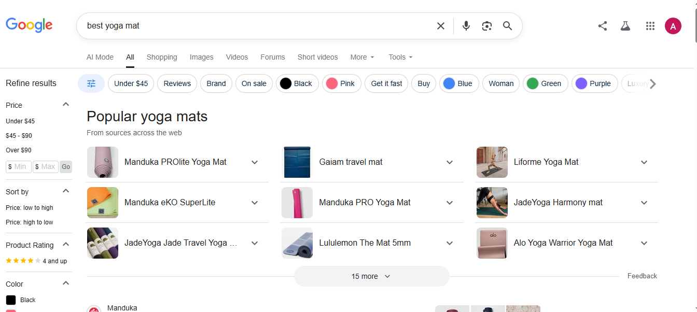The image size is (697, 312).
Task: Open the Google apps grid icon
Action: click(650, 26)
